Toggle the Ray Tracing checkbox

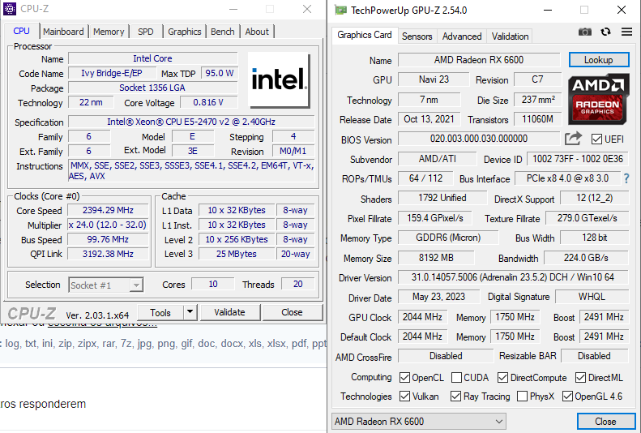[x=455, y=397]
